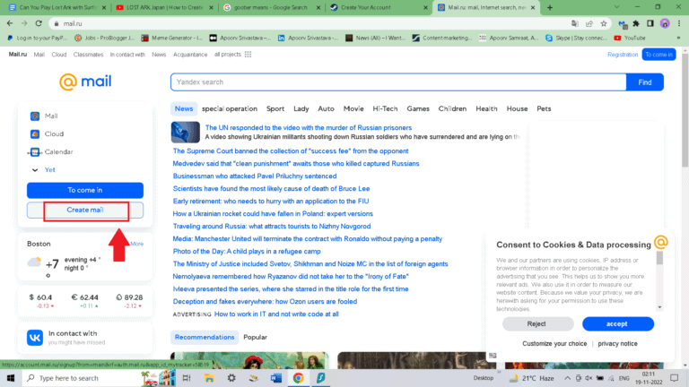Open the YouTube bookmark
This screenshot has width=689, height=387.
(x=630, y=39)
